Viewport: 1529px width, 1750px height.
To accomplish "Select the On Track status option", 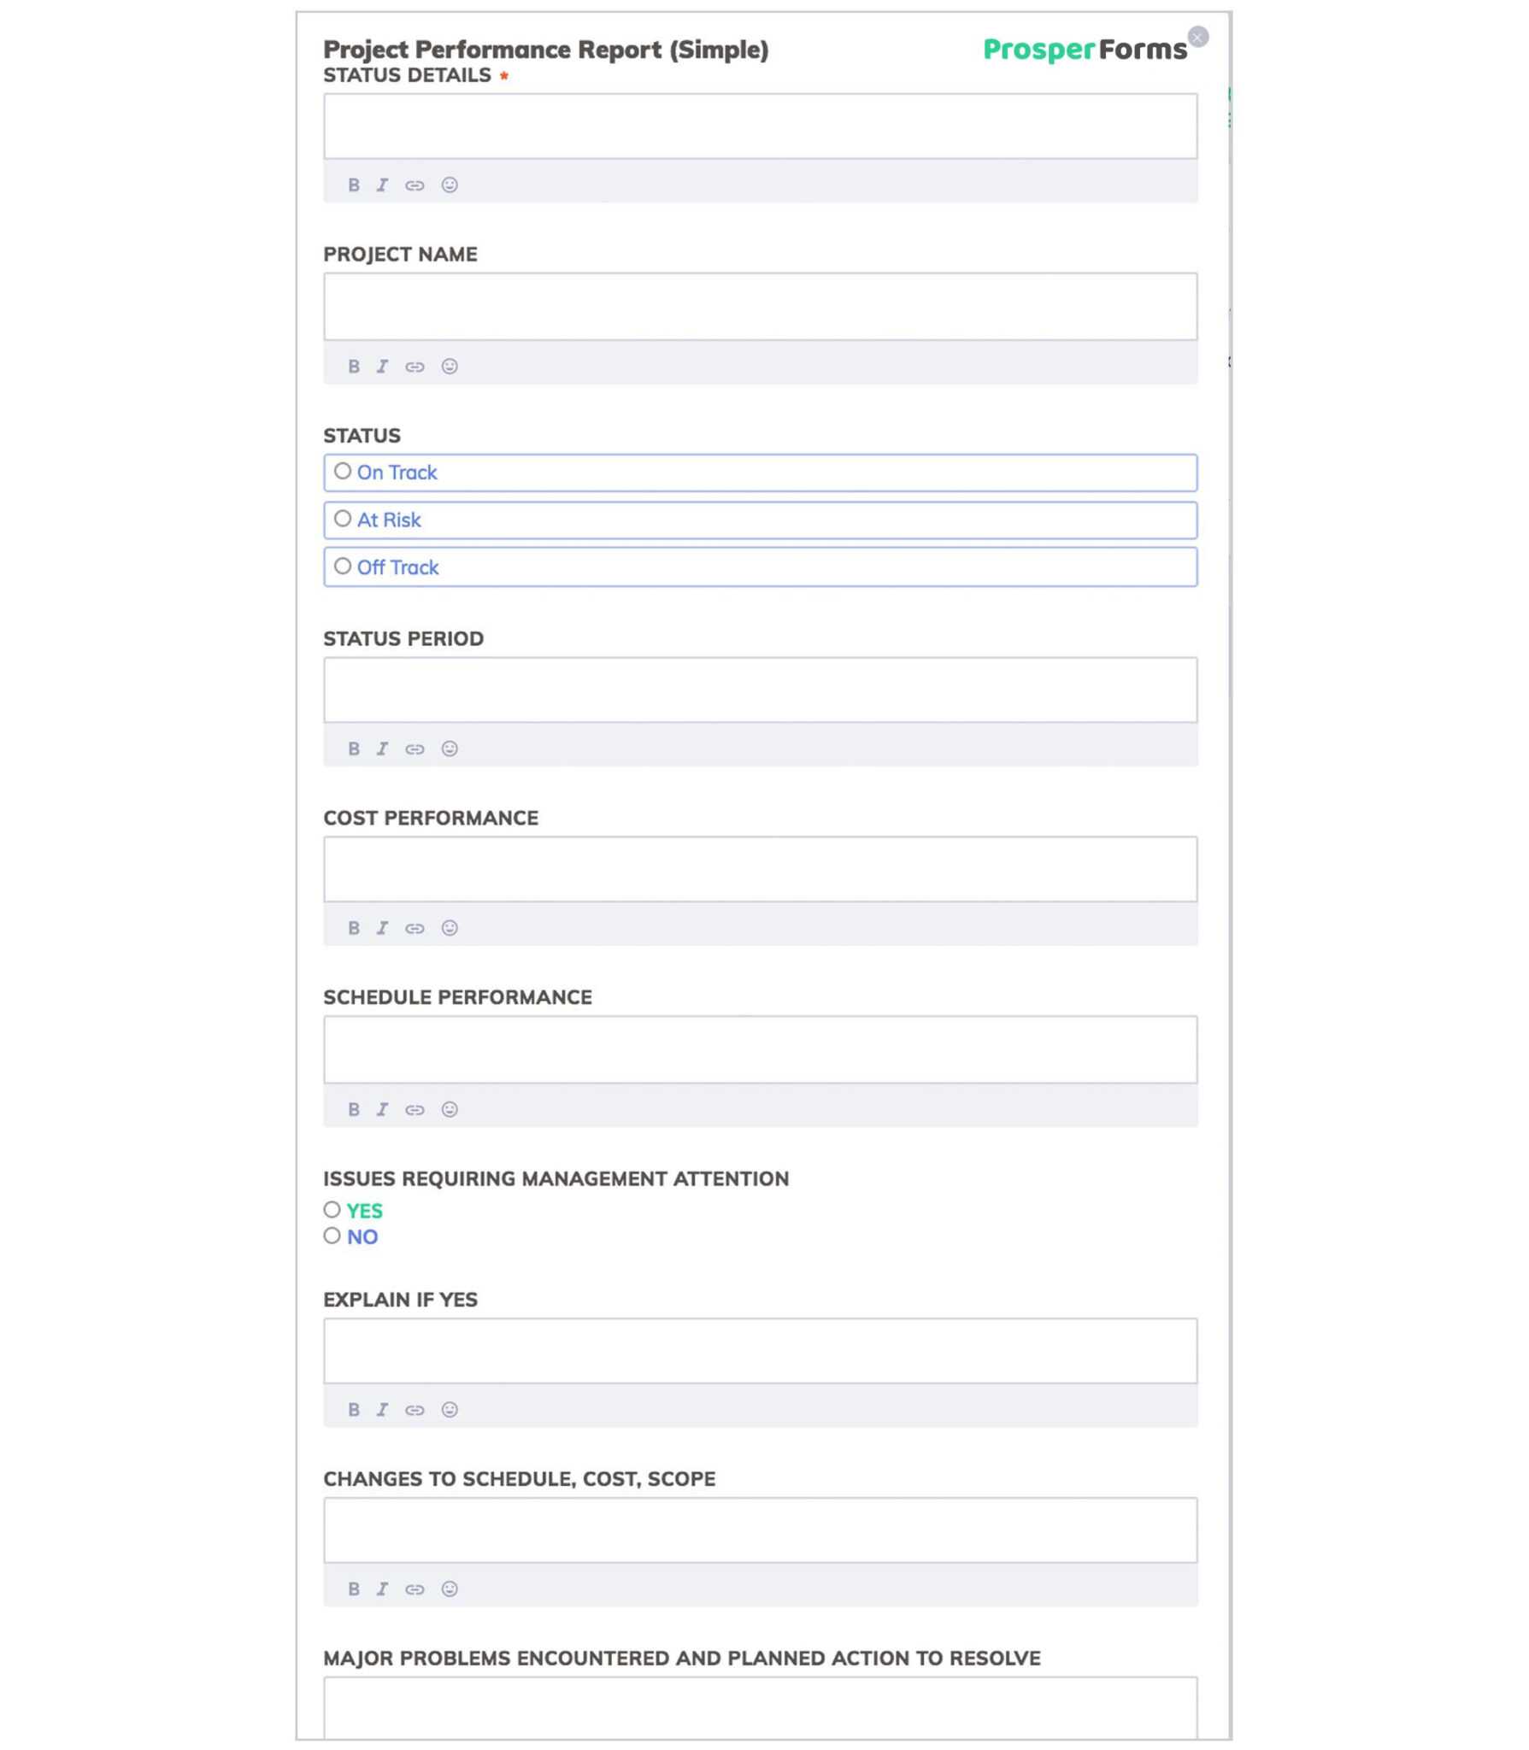I will [344, 470].
